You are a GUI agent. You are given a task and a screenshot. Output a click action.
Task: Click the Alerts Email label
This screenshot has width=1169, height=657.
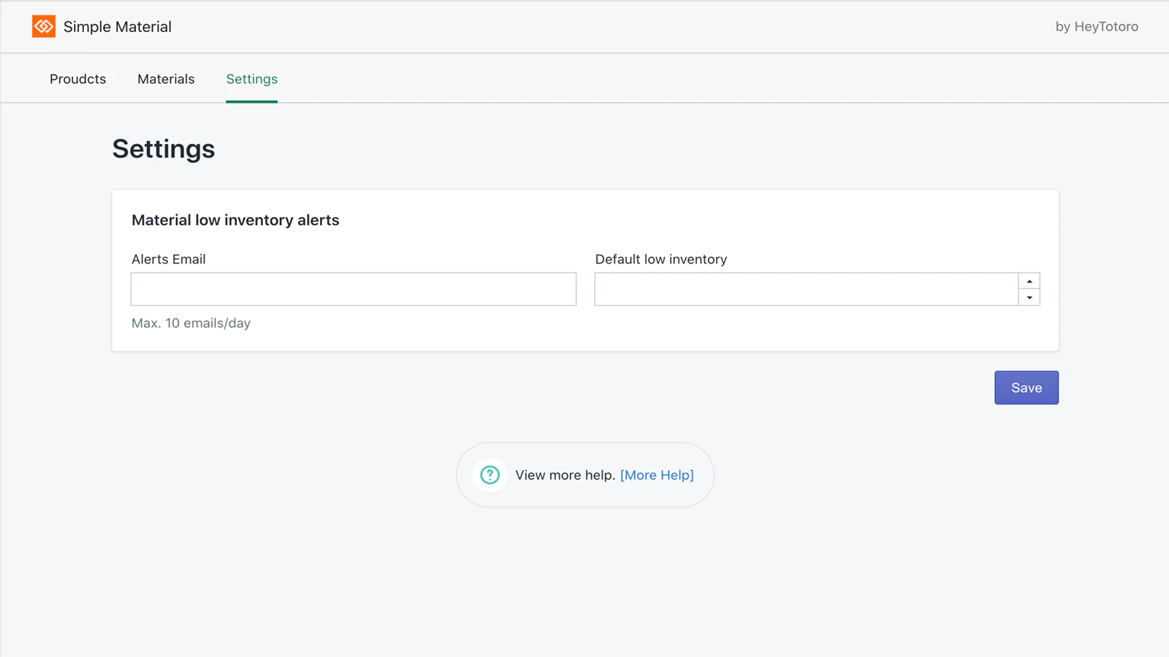click(x=169, y=259)
